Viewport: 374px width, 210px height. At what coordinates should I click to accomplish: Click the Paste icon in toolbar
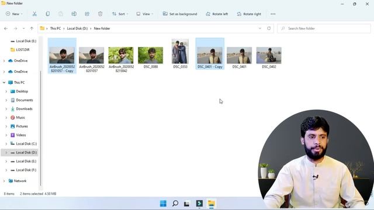(61, 14)
